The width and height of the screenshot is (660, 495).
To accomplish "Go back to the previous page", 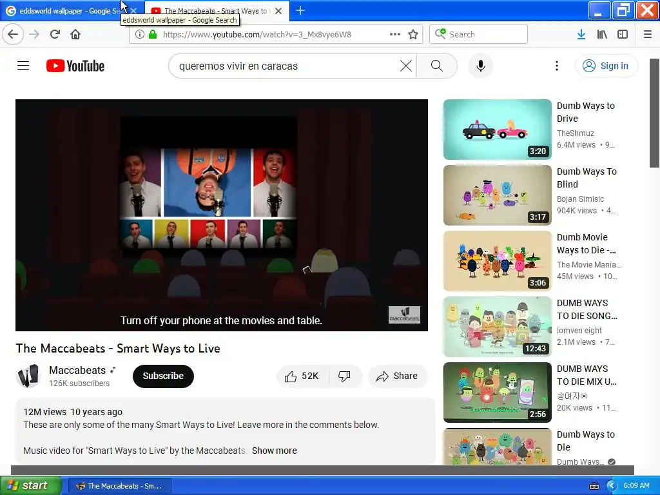I will tap(13, 35).
